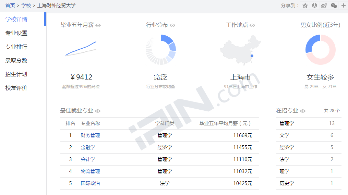The width and height of the screenshot is (348, 195).
Task: Click 文学 row in 在招专业 list
Action: [309, 135]
